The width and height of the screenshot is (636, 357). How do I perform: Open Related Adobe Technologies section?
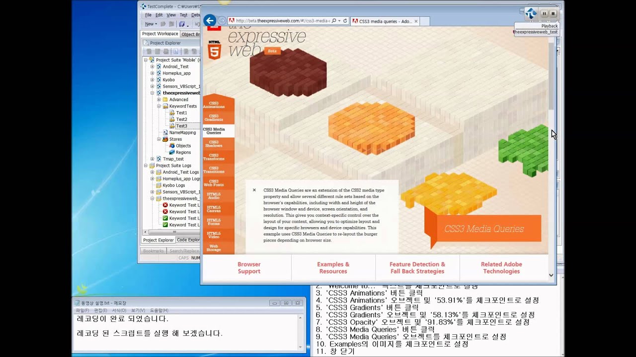point(501,268)
